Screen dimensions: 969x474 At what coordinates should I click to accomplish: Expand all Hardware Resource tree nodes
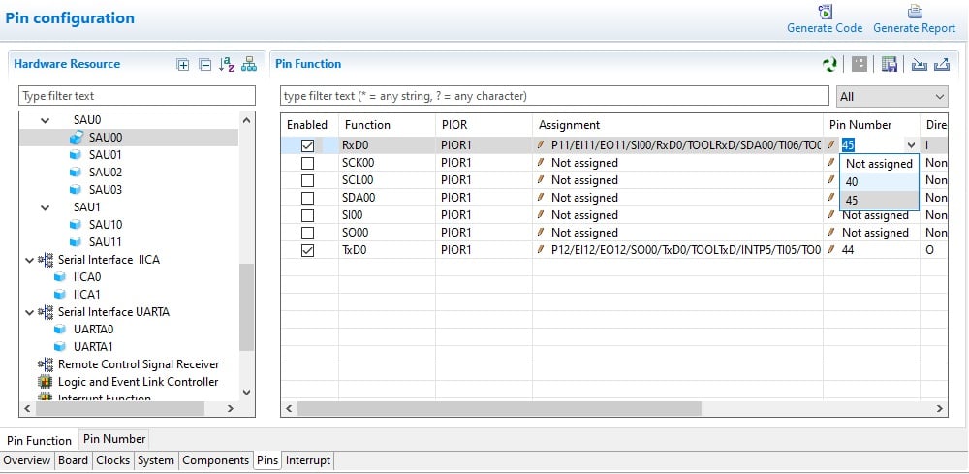pos(183,65)
